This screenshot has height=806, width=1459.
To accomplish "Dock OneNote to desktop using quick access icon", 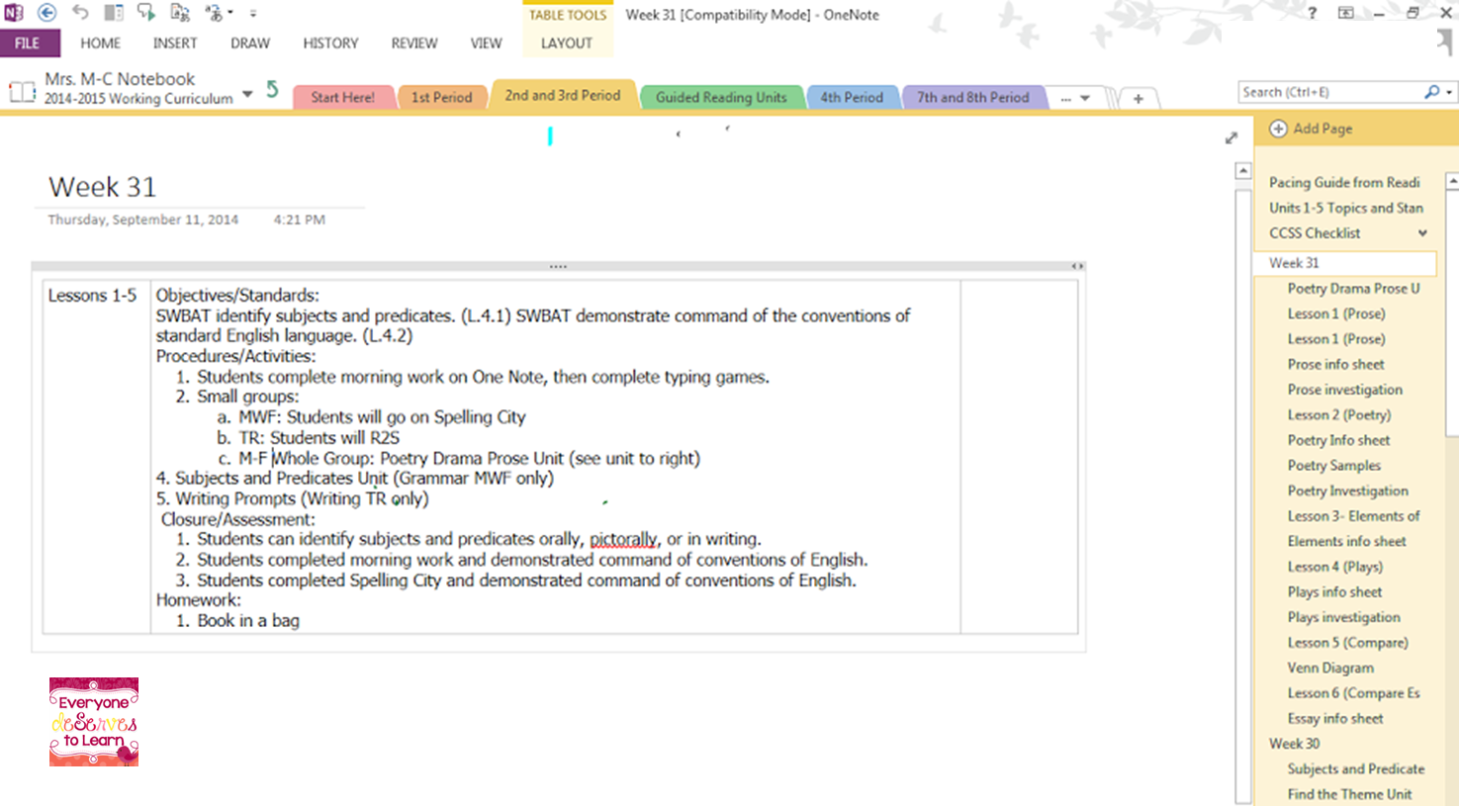I will point(114,13).
